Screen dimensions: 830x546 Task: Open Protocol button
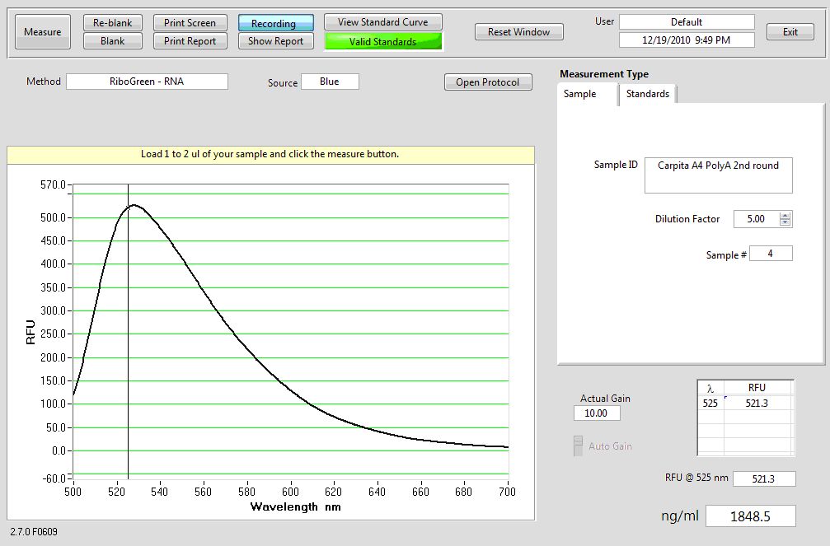tap(487, 82)
